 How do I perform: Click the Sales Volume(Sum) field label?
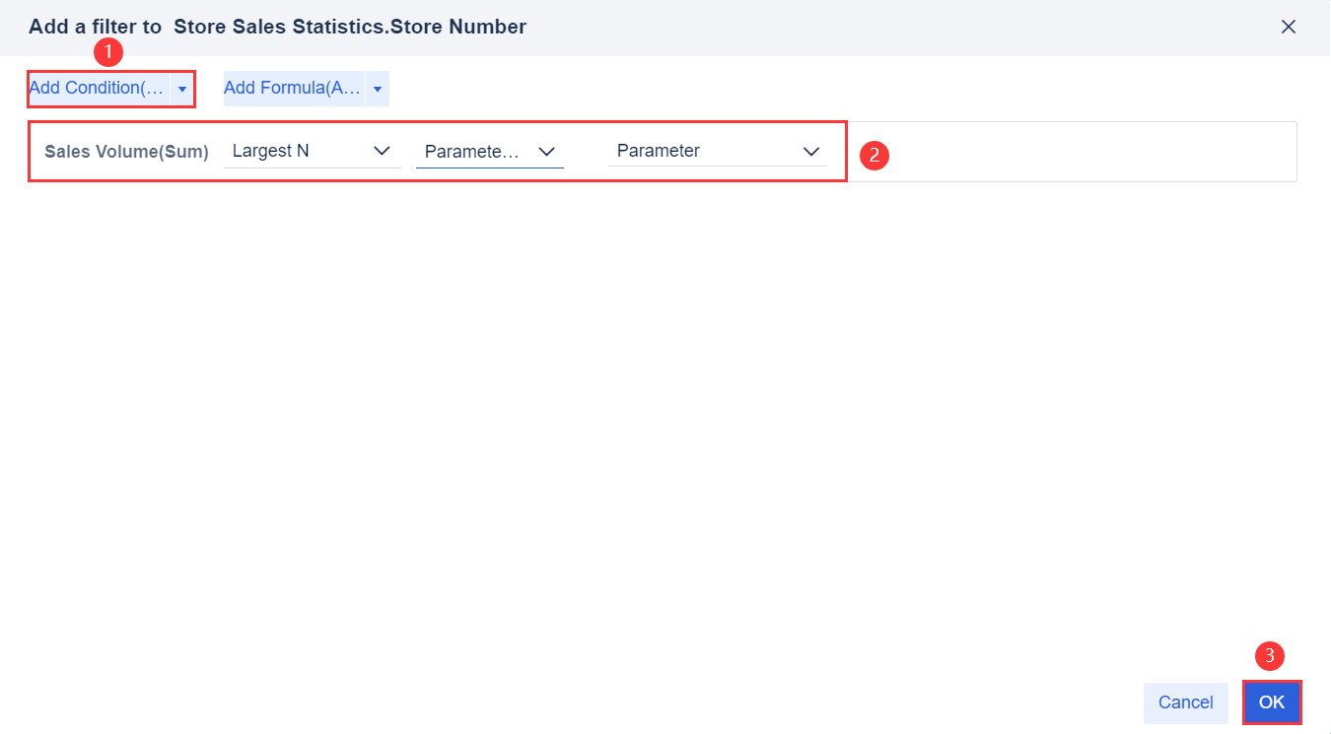point(126,152)
